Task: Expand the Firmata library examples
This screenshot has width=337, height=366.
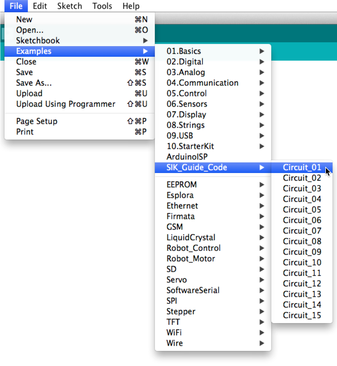Action: pyautogui.click(x=213, y=216)
